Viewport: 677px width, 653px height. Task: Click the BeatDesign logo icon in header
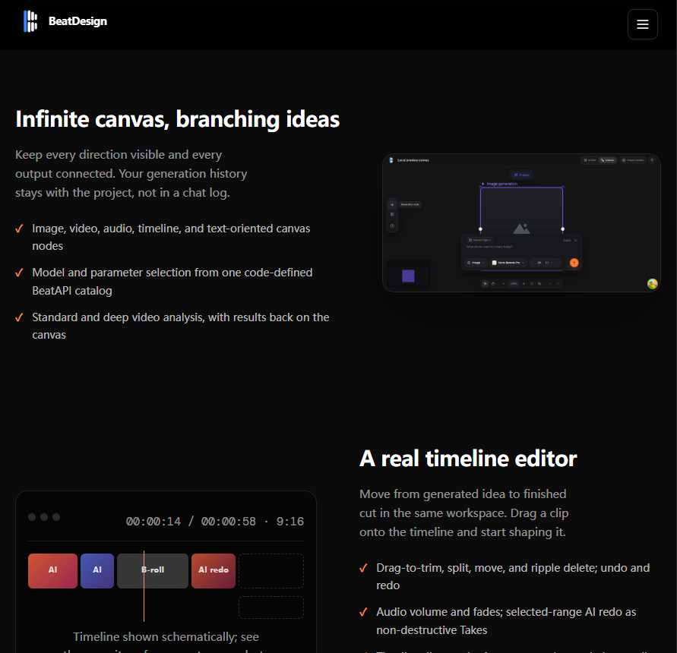[x=30, y=21]
